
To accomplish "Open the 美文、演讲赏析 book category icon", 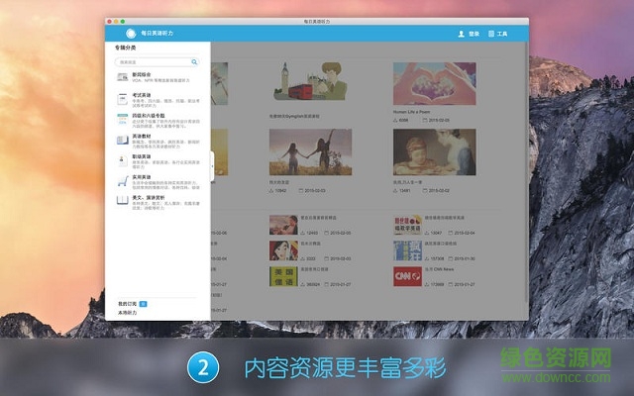I will click(x=123, y=200).
